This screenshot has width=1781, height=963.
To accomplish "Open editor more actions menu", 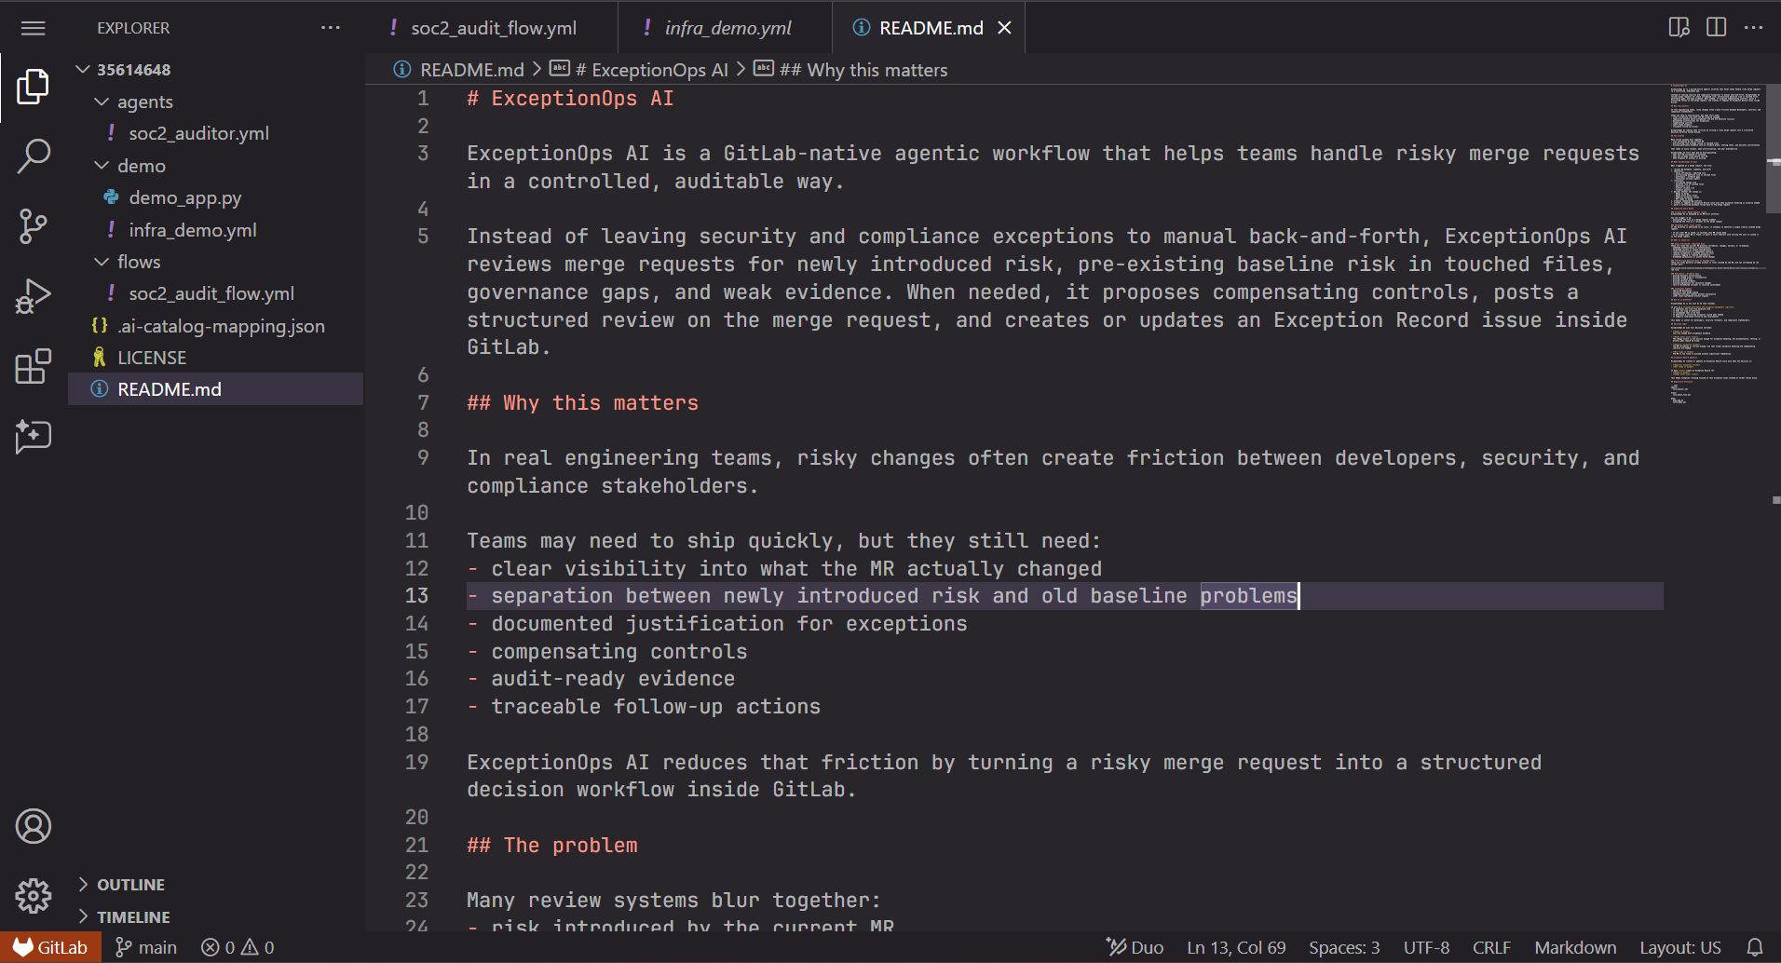I will coord(1753,28).
